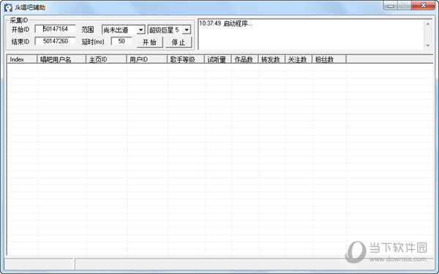
Task: Click the 用户ID column header
Action: point(147,59)
